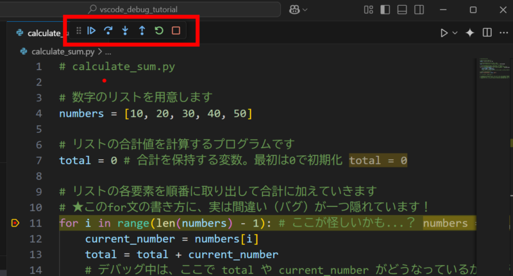Open the Copilot chat icon in title bar
This screenshot has height=276, width=513.
pyautogui.click(x=294, y=10)
